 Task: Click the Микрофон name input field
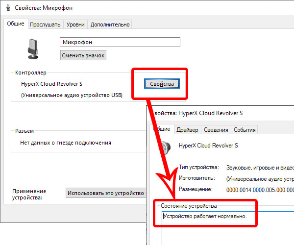[120, 42]
